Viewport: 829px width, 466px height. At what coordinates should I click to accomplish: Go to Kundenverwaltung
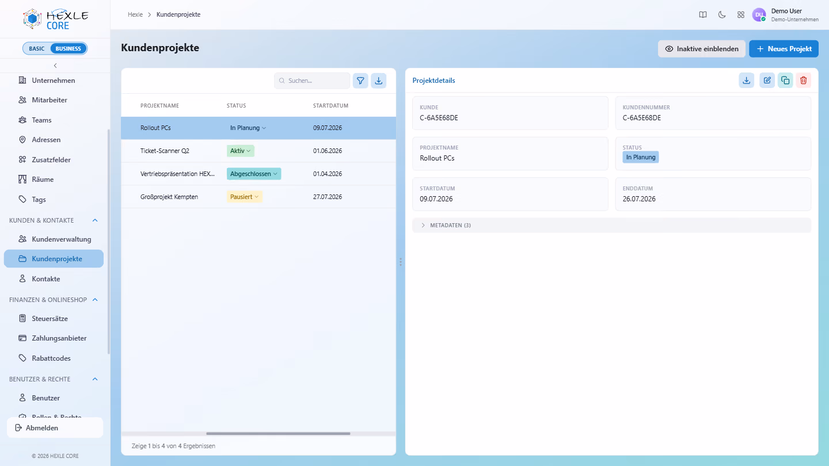click(54, 239)
